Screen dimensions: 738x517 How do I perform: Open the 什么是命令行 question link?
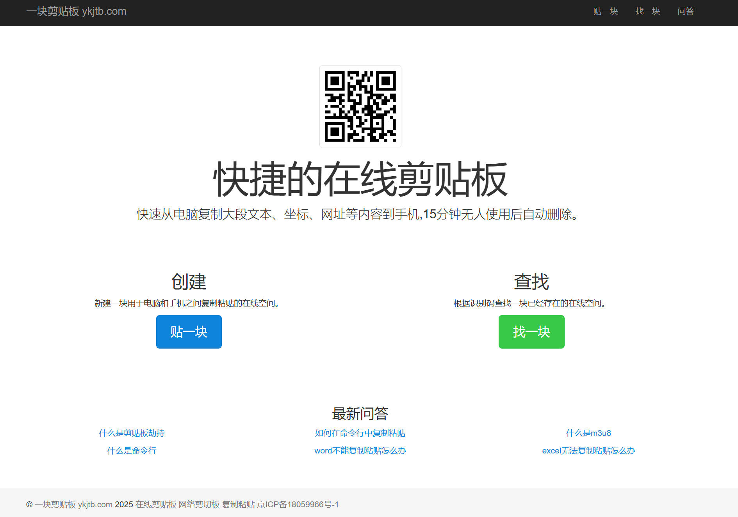tap(132, 451)
